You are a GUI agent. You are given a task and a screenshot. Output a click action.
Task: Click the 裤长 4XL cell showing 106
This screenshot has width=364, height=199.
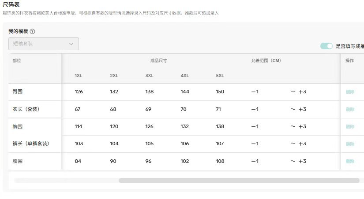coord(185,144)
